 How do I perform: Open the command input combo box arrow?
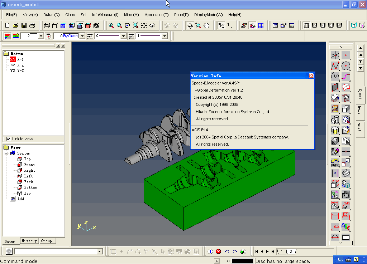coord(100,251)
